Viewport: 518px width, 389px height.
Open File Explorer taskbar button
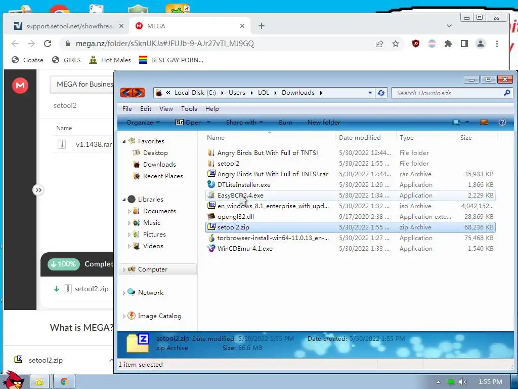39,382
